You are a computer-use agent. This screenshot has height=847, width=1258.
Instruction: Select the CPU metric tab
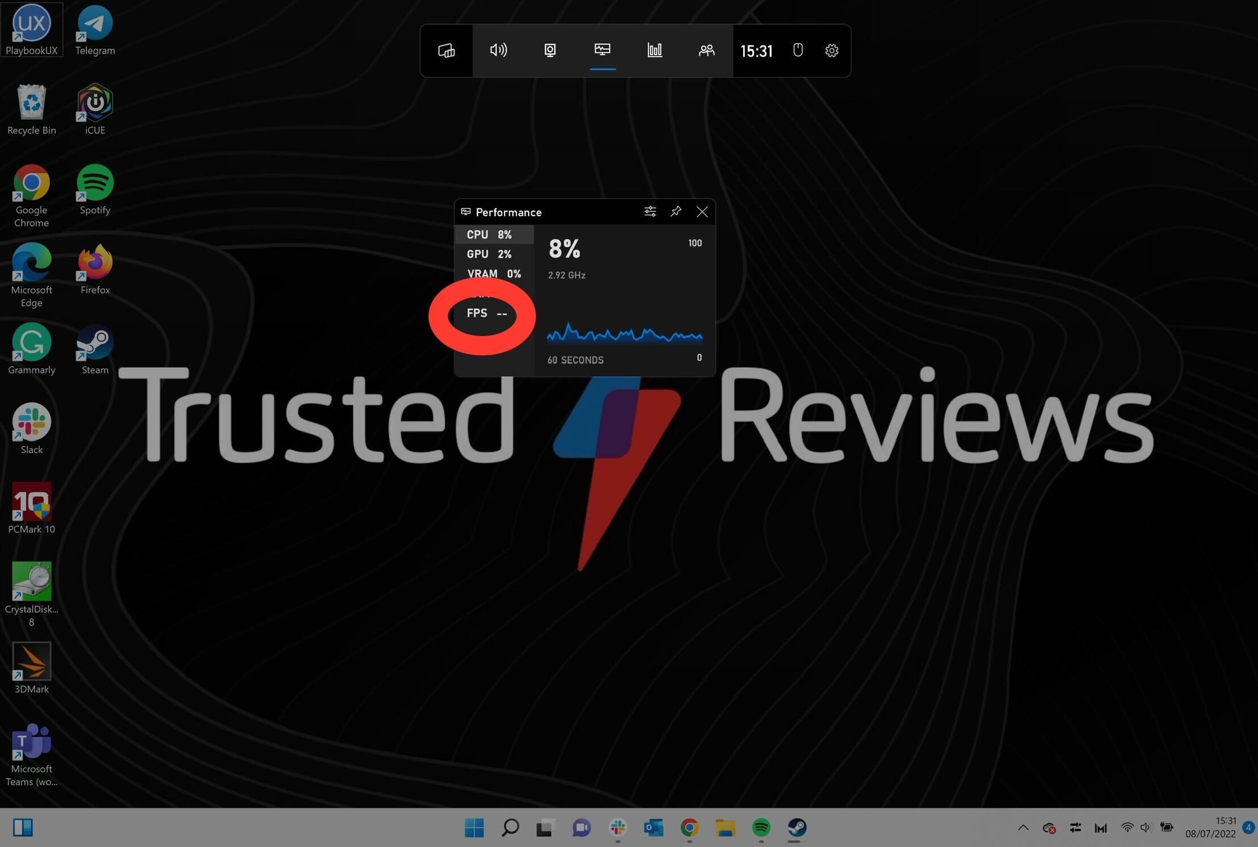click(494, 234)
